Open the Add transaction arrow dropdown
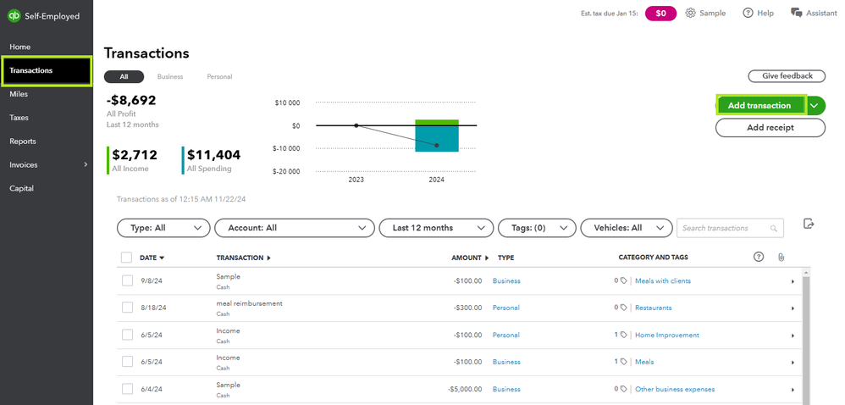Viewport: 845px width, 405px height. tap(815, 105)
